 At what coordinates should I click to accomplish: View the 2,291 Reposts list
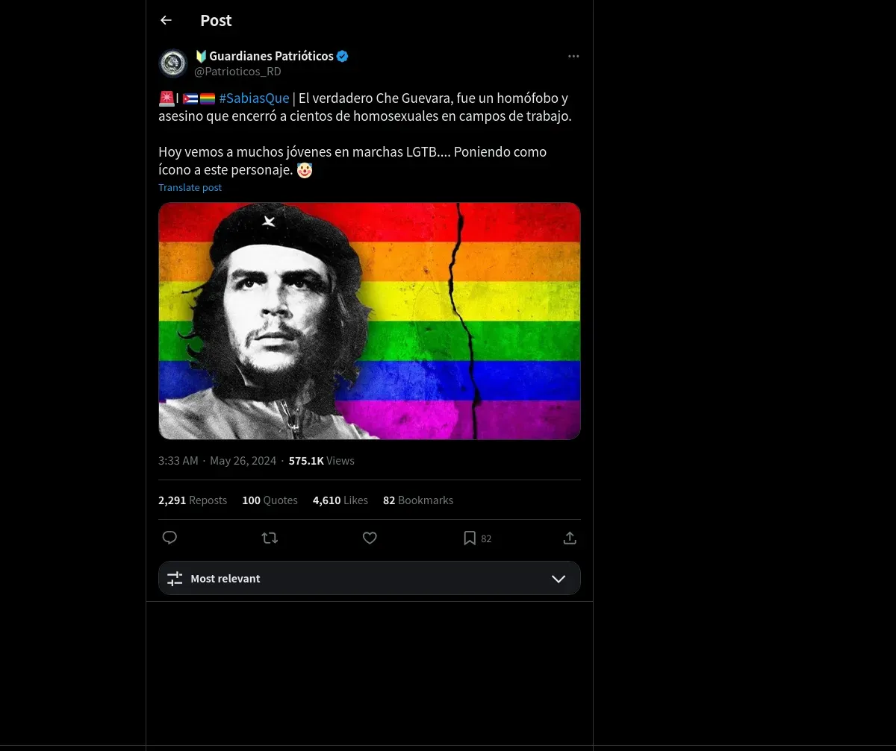pos(193,500)
